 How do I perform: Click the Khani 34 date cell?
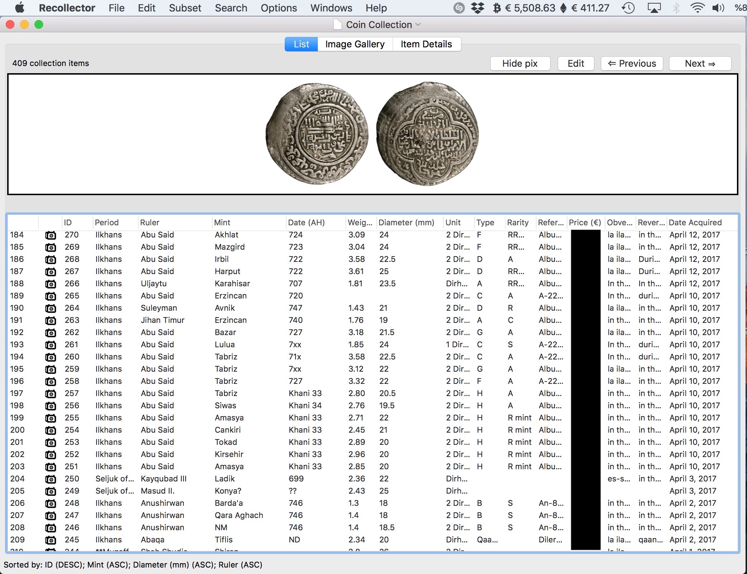tap(305, 405)
